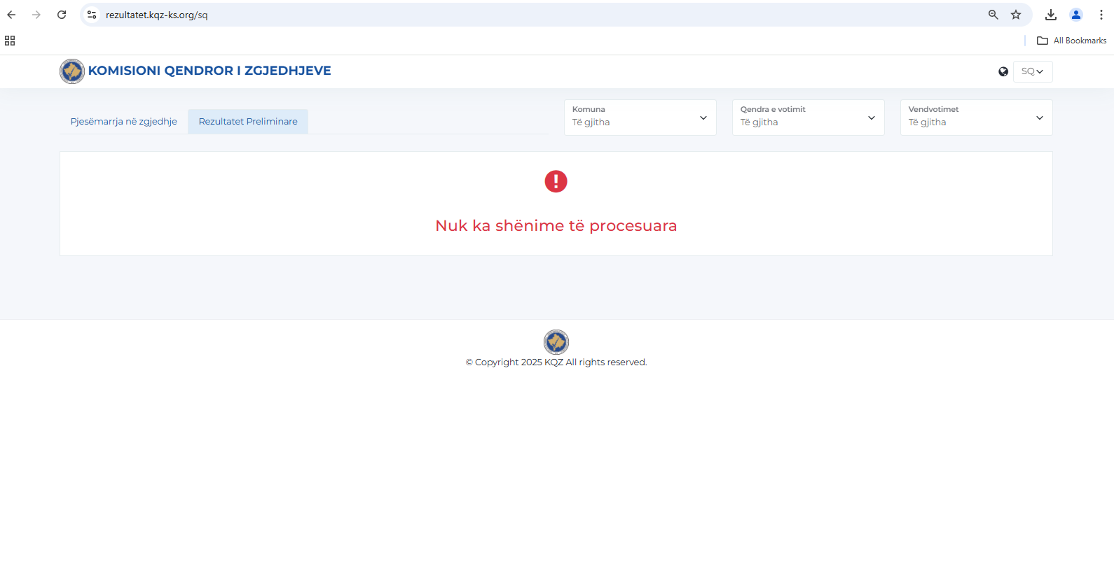This screenshot has height=571, width=1114.
Task: Open the Chrome profile avatar
Action: click(1075, 15)
